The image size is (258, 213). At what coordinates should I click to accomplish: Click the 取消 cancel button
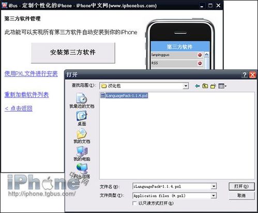click(x=241, y=195)
